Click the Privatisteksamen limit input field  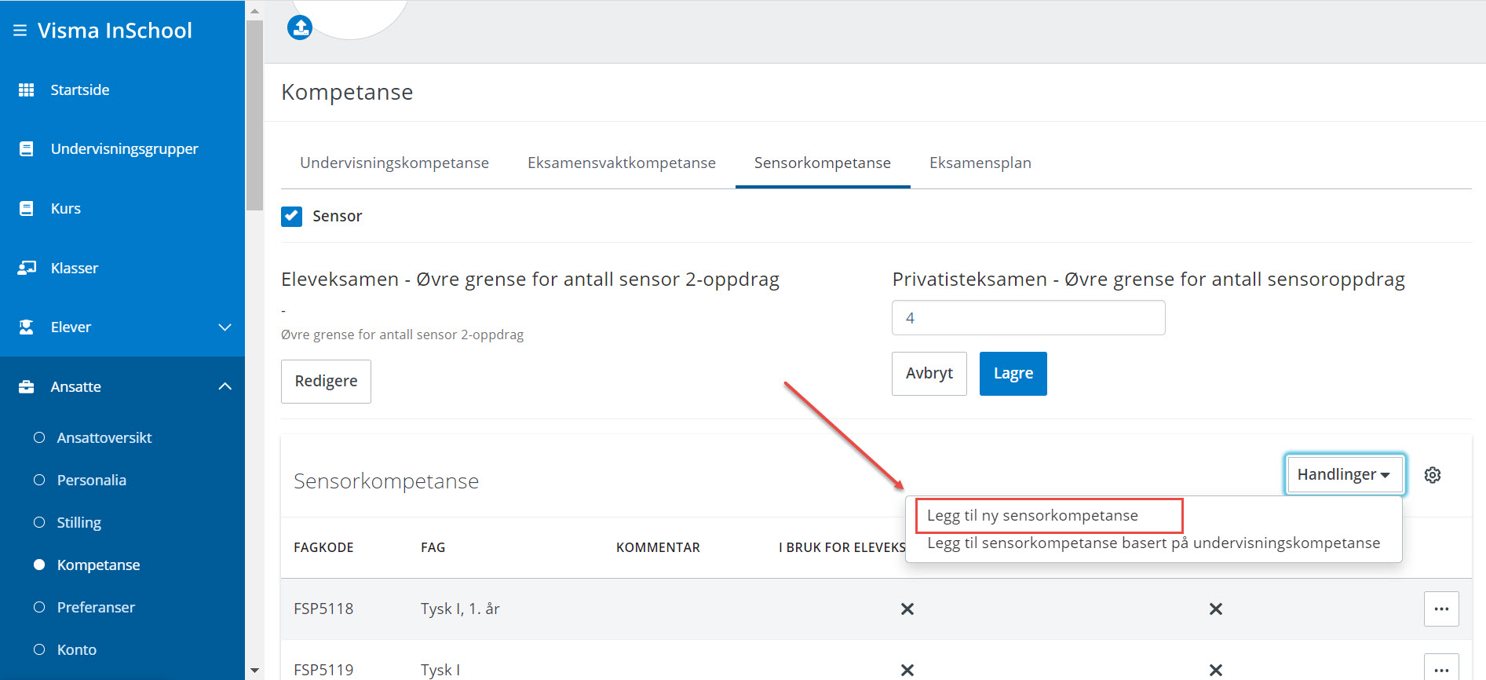pyautogui.click(x=1028, y=318)
